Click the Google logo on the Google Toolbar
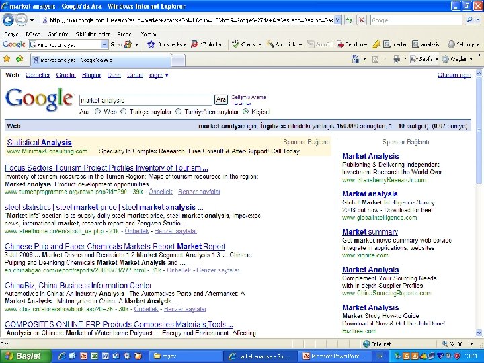This screenshot has width=484, height=363. pyautogui.click(x=14, y=44)
